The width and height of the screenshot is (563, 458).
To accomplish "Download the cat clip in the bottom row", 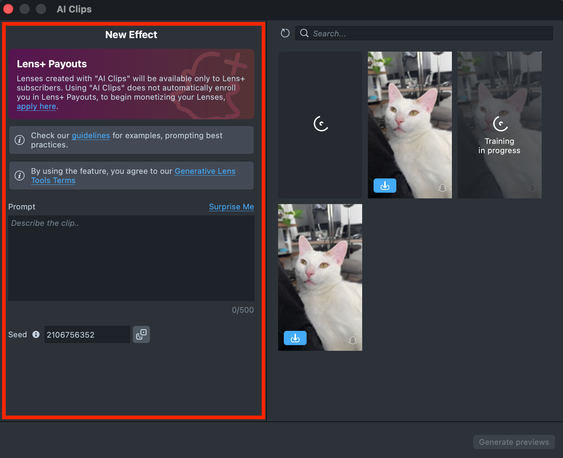I will click(x=295, y=338).
